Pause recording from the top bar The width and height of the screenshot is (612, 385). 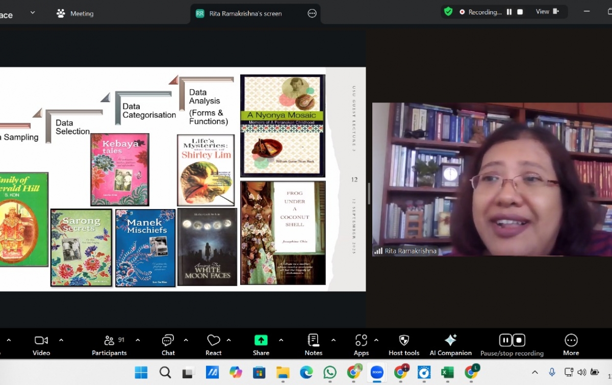509,12
